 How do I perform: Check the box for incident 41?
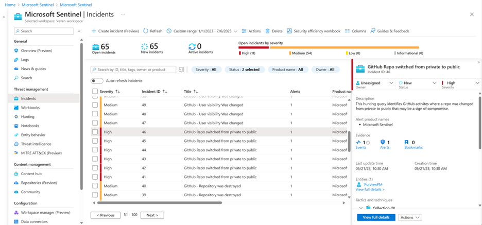95,177
